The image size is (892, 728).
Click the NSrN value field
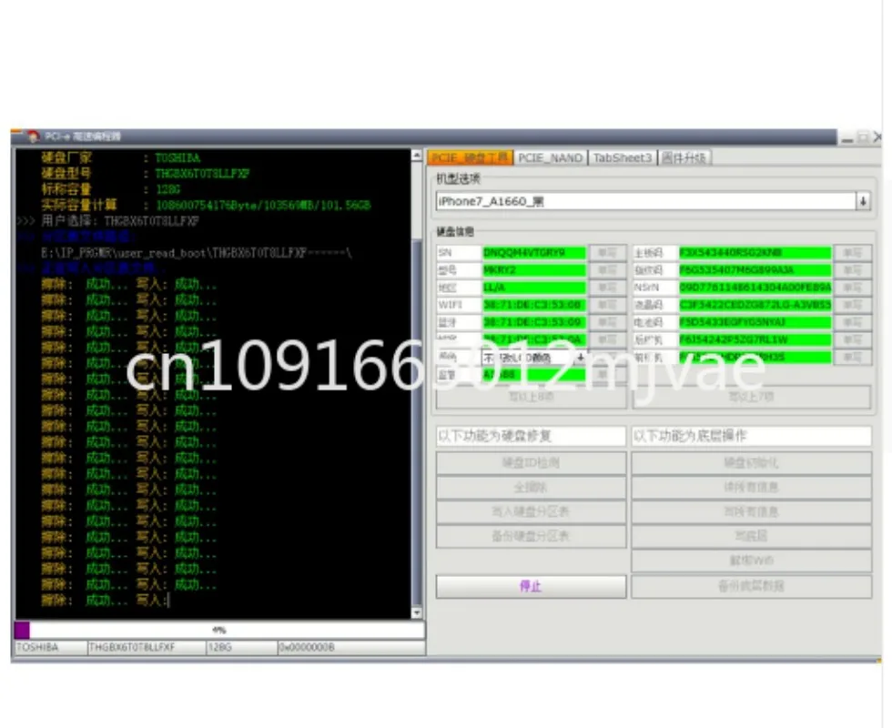point(755,288)
